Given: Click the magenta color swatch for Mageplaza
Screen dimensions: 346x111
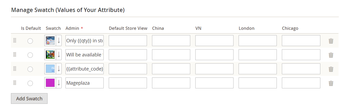Looking at the screenshot, I should pyautogui.click(x=50, y=83).
